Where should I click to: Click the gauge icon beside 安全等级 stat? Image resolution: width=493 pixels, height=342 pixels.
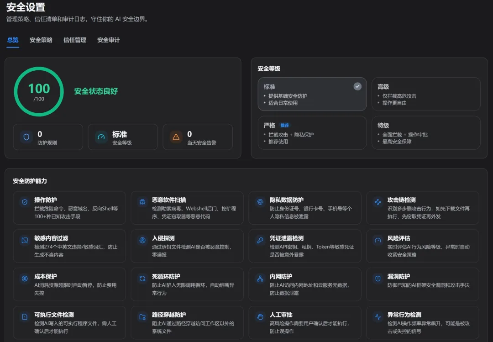point(101,137)
